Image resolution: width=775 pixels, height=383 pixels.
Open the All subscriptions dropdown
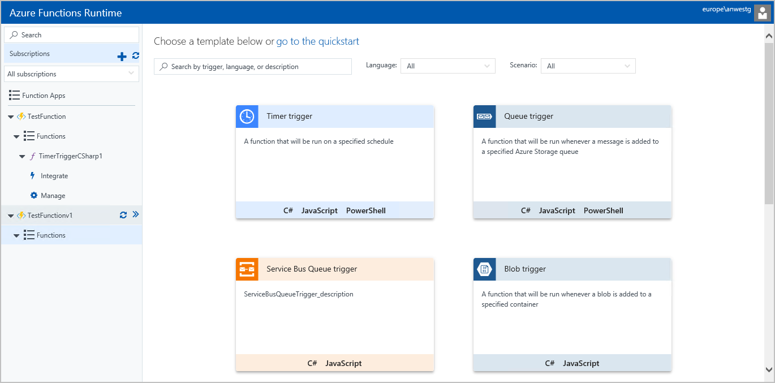point(71,74)
